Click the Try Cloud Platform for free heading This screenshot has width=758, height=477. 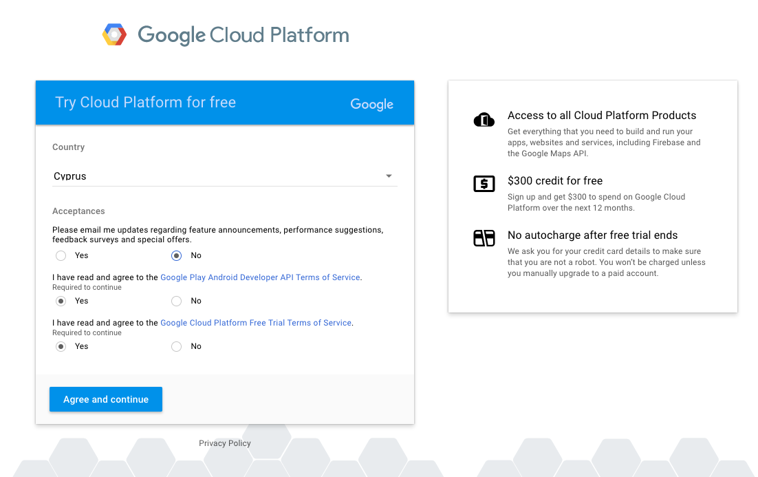tap(146, 102)
